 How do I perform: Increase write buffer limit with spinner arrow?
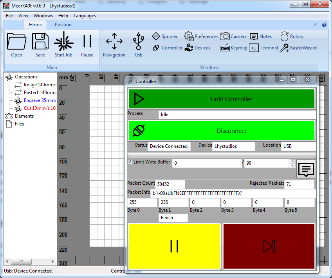292,161
